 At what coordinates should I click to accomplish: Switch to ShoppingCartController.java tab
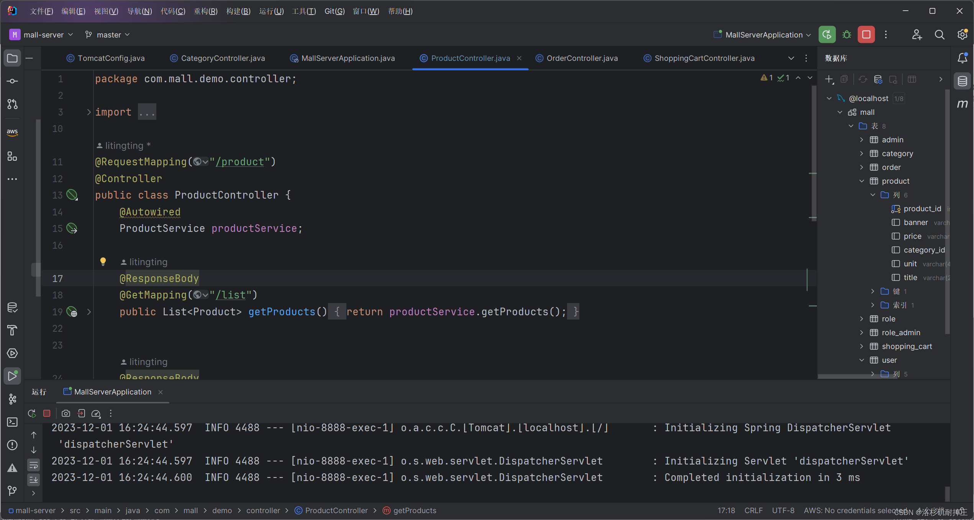point(699,58)
